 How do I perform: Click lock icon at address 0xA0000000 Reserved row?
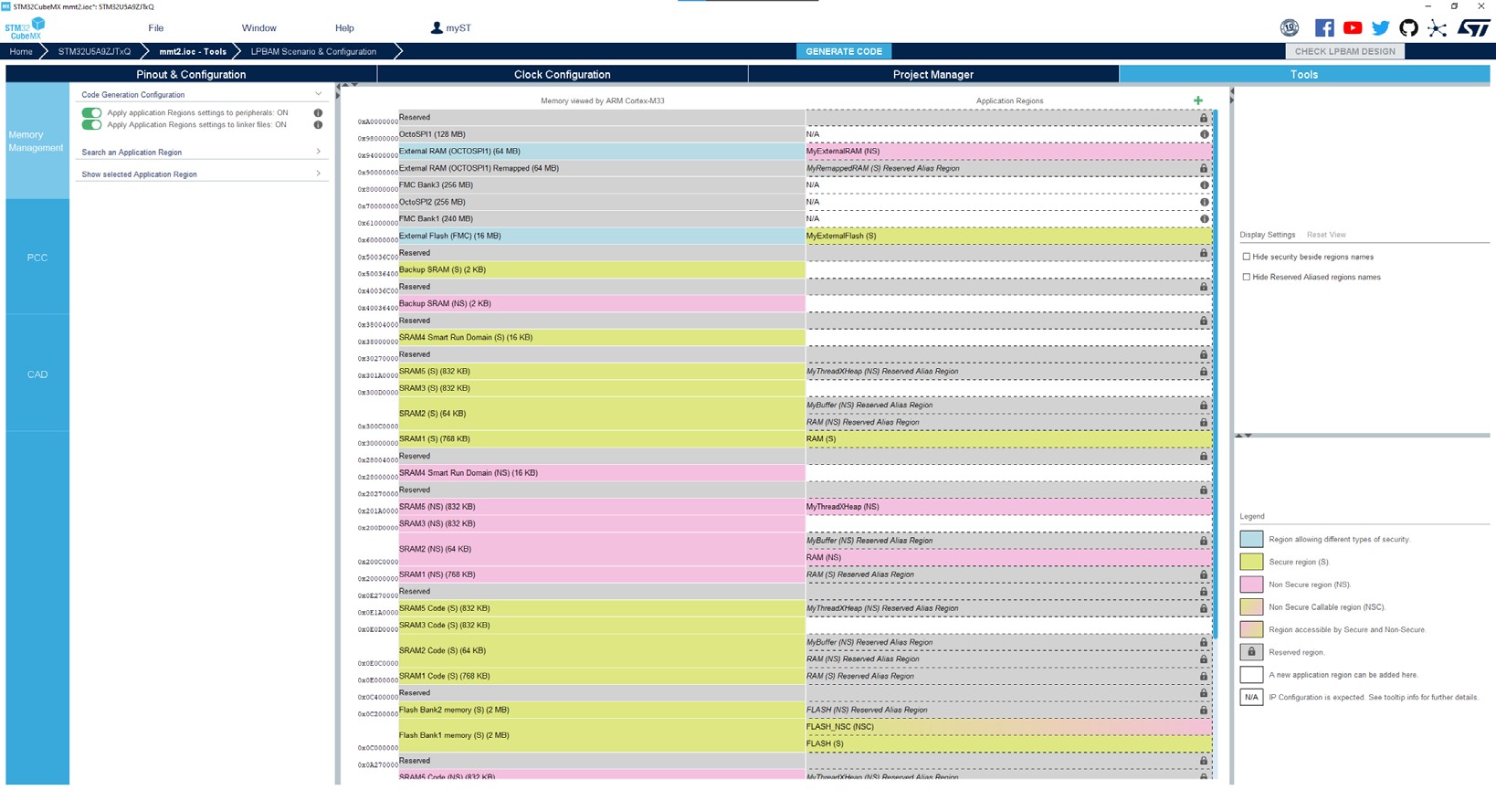click(x=1204, y=118)
